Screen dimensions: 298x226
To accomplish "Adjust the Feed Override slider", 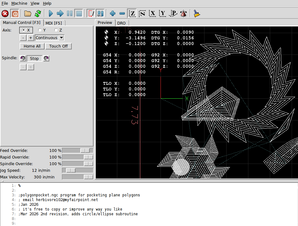I will 85,151.
